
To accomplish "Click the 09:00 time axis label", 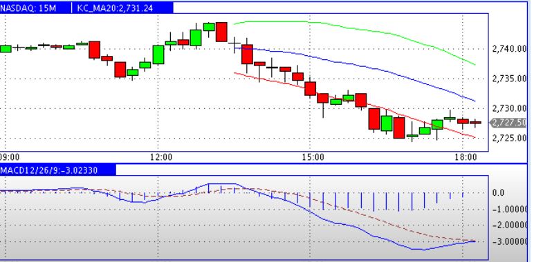I will pos(10,158).
